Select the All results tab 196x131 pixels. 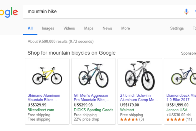[x=30, y=28]
